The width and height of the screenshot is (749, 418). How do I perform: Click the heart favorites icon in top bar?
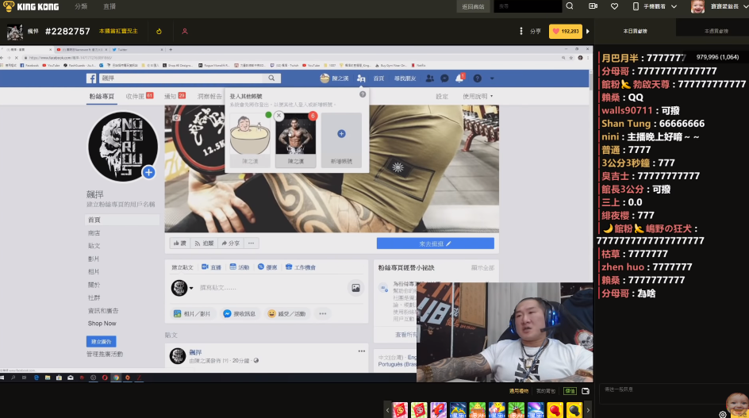[614, 6]
